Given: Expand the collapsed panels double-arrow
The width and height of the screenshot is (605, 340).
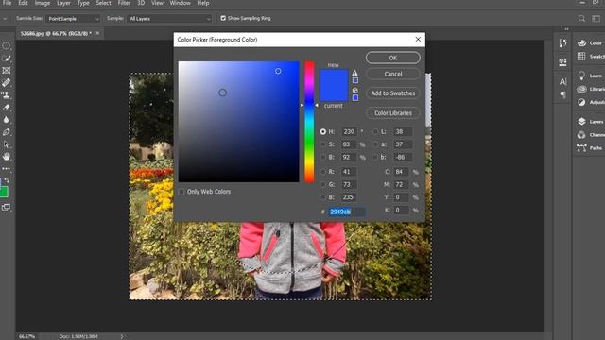Looking at the screenshot, I should pos(566,29).
